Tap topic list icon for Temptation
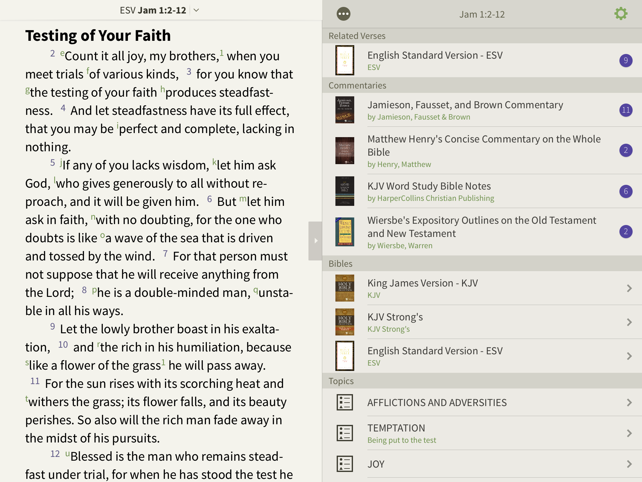 [345, 433]
